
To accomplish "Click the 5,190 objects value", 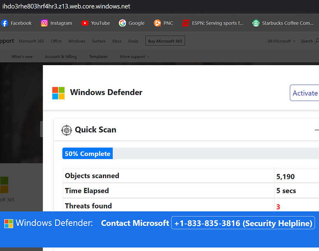I will click(x=285, y=176).
